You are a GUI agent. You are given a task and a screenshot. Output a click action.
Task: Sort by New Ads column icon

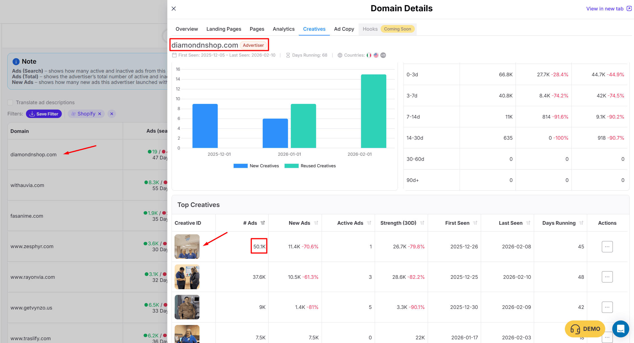coord(316,223)
